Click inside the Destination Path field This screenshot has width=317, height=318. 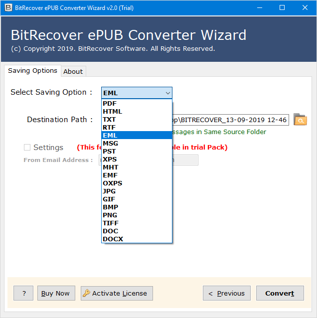(230, 120)
